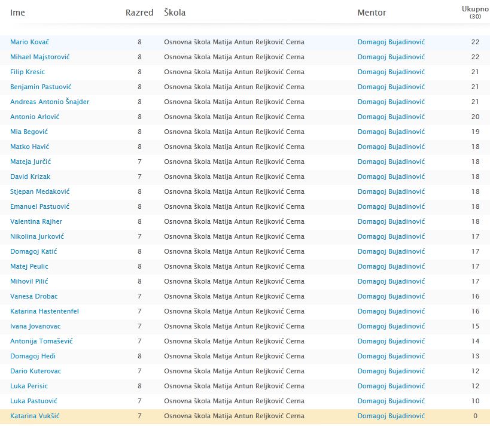
Task: Open Filip Kresic student link
Action: (x=28, y=72)
